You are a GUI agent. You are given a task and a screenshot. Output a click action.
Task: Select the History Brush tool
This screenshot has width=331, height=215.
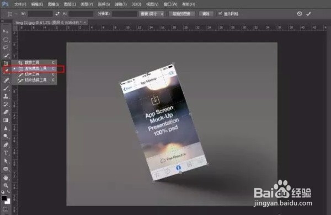coord(6,104)
